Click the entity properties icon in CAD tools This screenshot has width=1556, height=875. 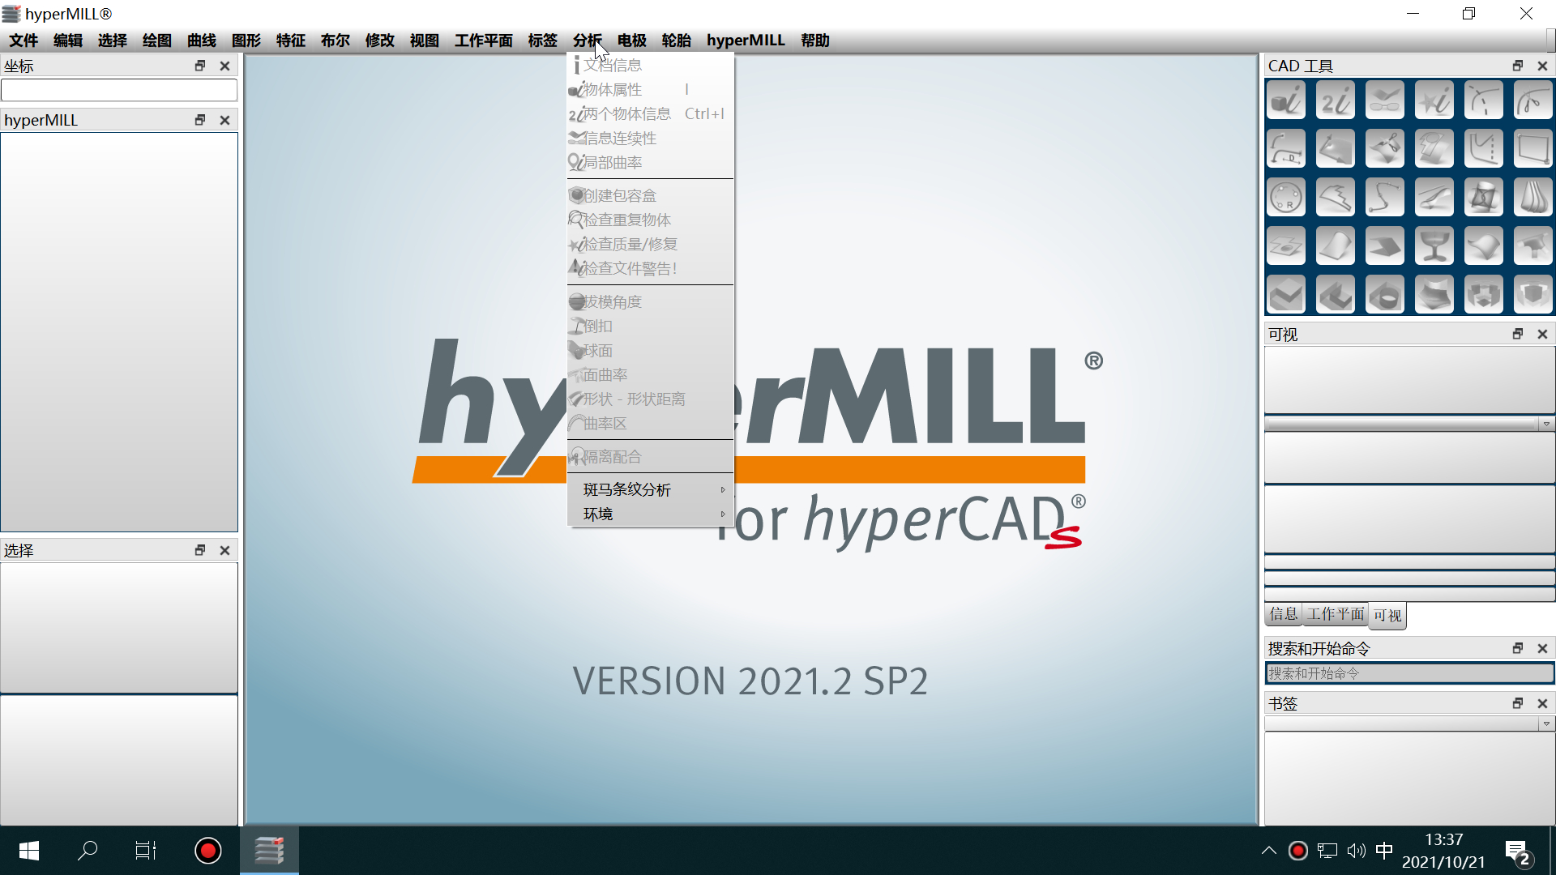pyautogui.click(x=1286, y=100)
